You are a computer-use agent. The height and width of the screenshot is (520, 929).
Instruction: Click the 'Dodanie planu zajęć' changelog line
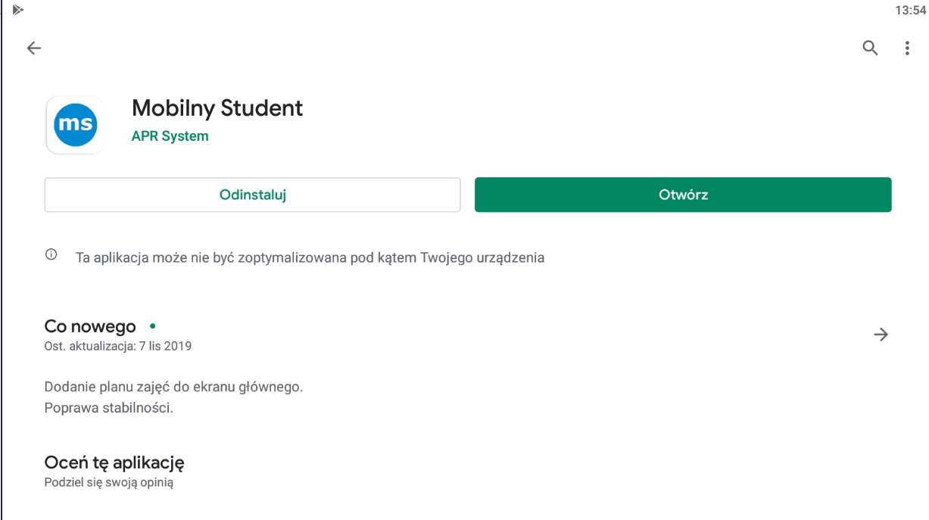173,387
